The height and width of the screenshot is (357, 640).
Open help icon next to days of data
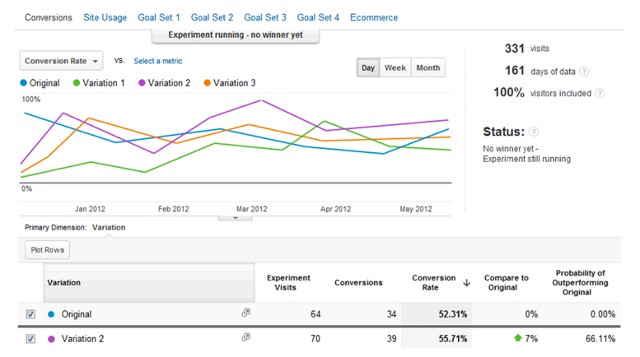point(584,72)
